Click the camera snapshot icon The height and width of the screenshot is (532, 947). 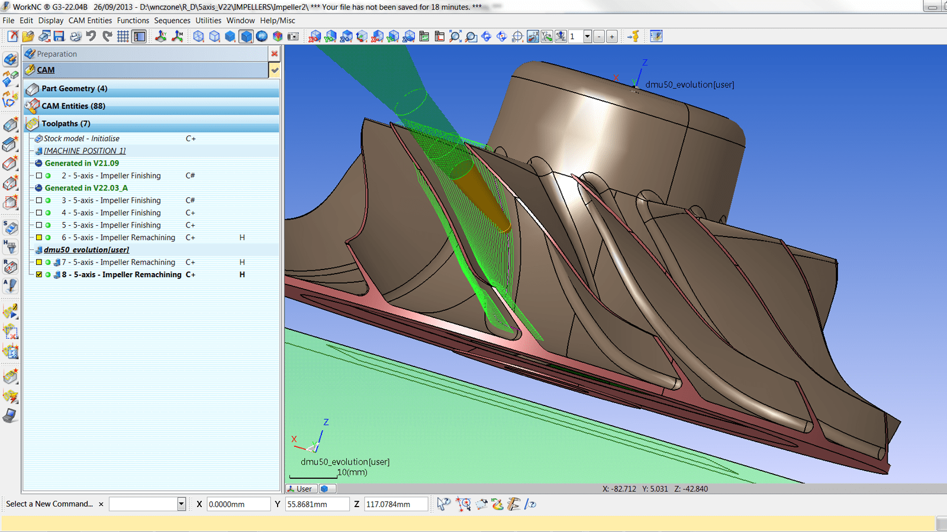point(293,37)
